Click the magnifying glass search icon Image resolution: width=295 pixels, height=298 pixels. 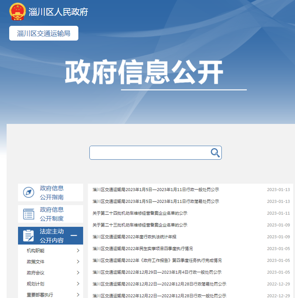pyautogui.click(x=215, y=152)
